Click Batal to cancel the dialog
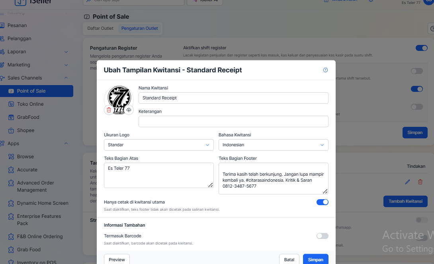Screen dimensions: 434x264 [x=289, y=259]
